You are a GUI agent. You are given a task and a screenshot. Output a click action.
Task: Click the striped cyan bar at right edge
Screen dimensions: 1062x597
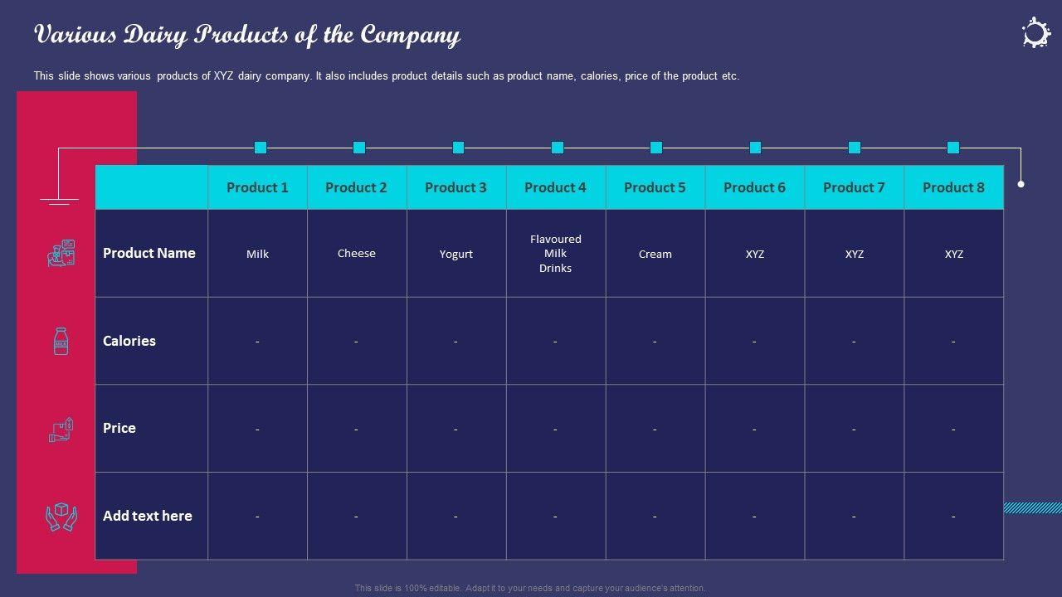click(x=1032, y=507)
